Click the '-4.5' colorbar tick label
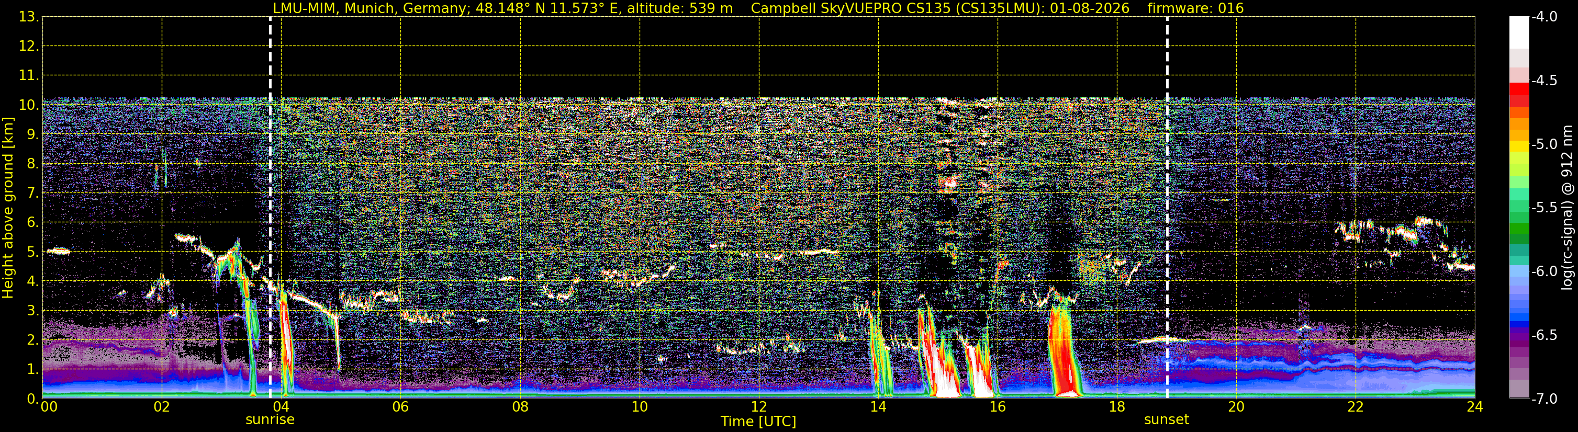Viewport: 1578px width, 432px height. (x=1545, y=81)
